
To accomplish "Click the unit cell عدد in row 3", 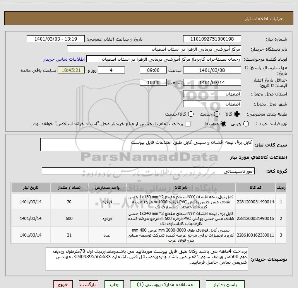I will pos(107,235).
